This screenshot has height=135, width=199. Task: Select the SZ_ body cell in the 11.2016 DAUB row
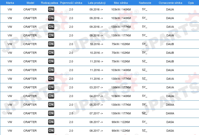click(x=145, y=61)
